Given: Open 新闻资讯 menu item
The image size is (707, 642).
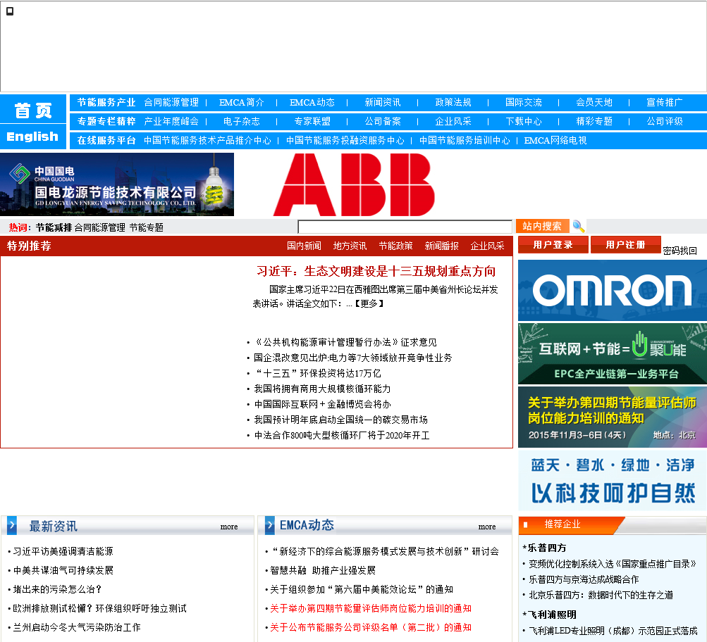Looking at the screenshot, I should pyautogui.click(x=382, y=103).
